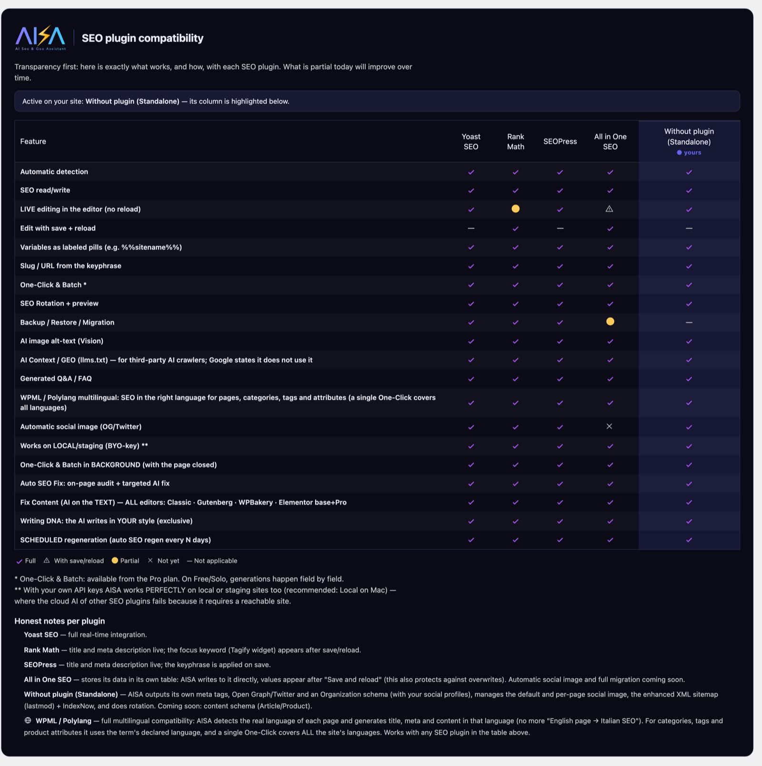Select the Yoast SEO column header

point(471,141)
